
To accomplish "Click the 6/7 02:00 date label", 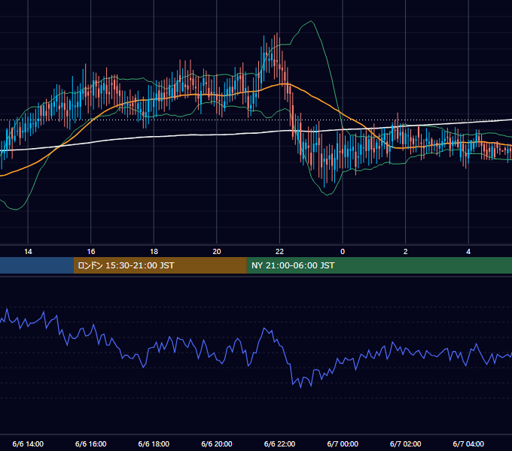I will 406,443.
